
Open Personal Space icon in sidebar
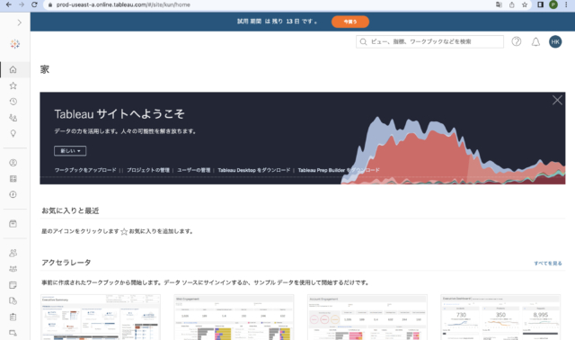pos(13,163)
